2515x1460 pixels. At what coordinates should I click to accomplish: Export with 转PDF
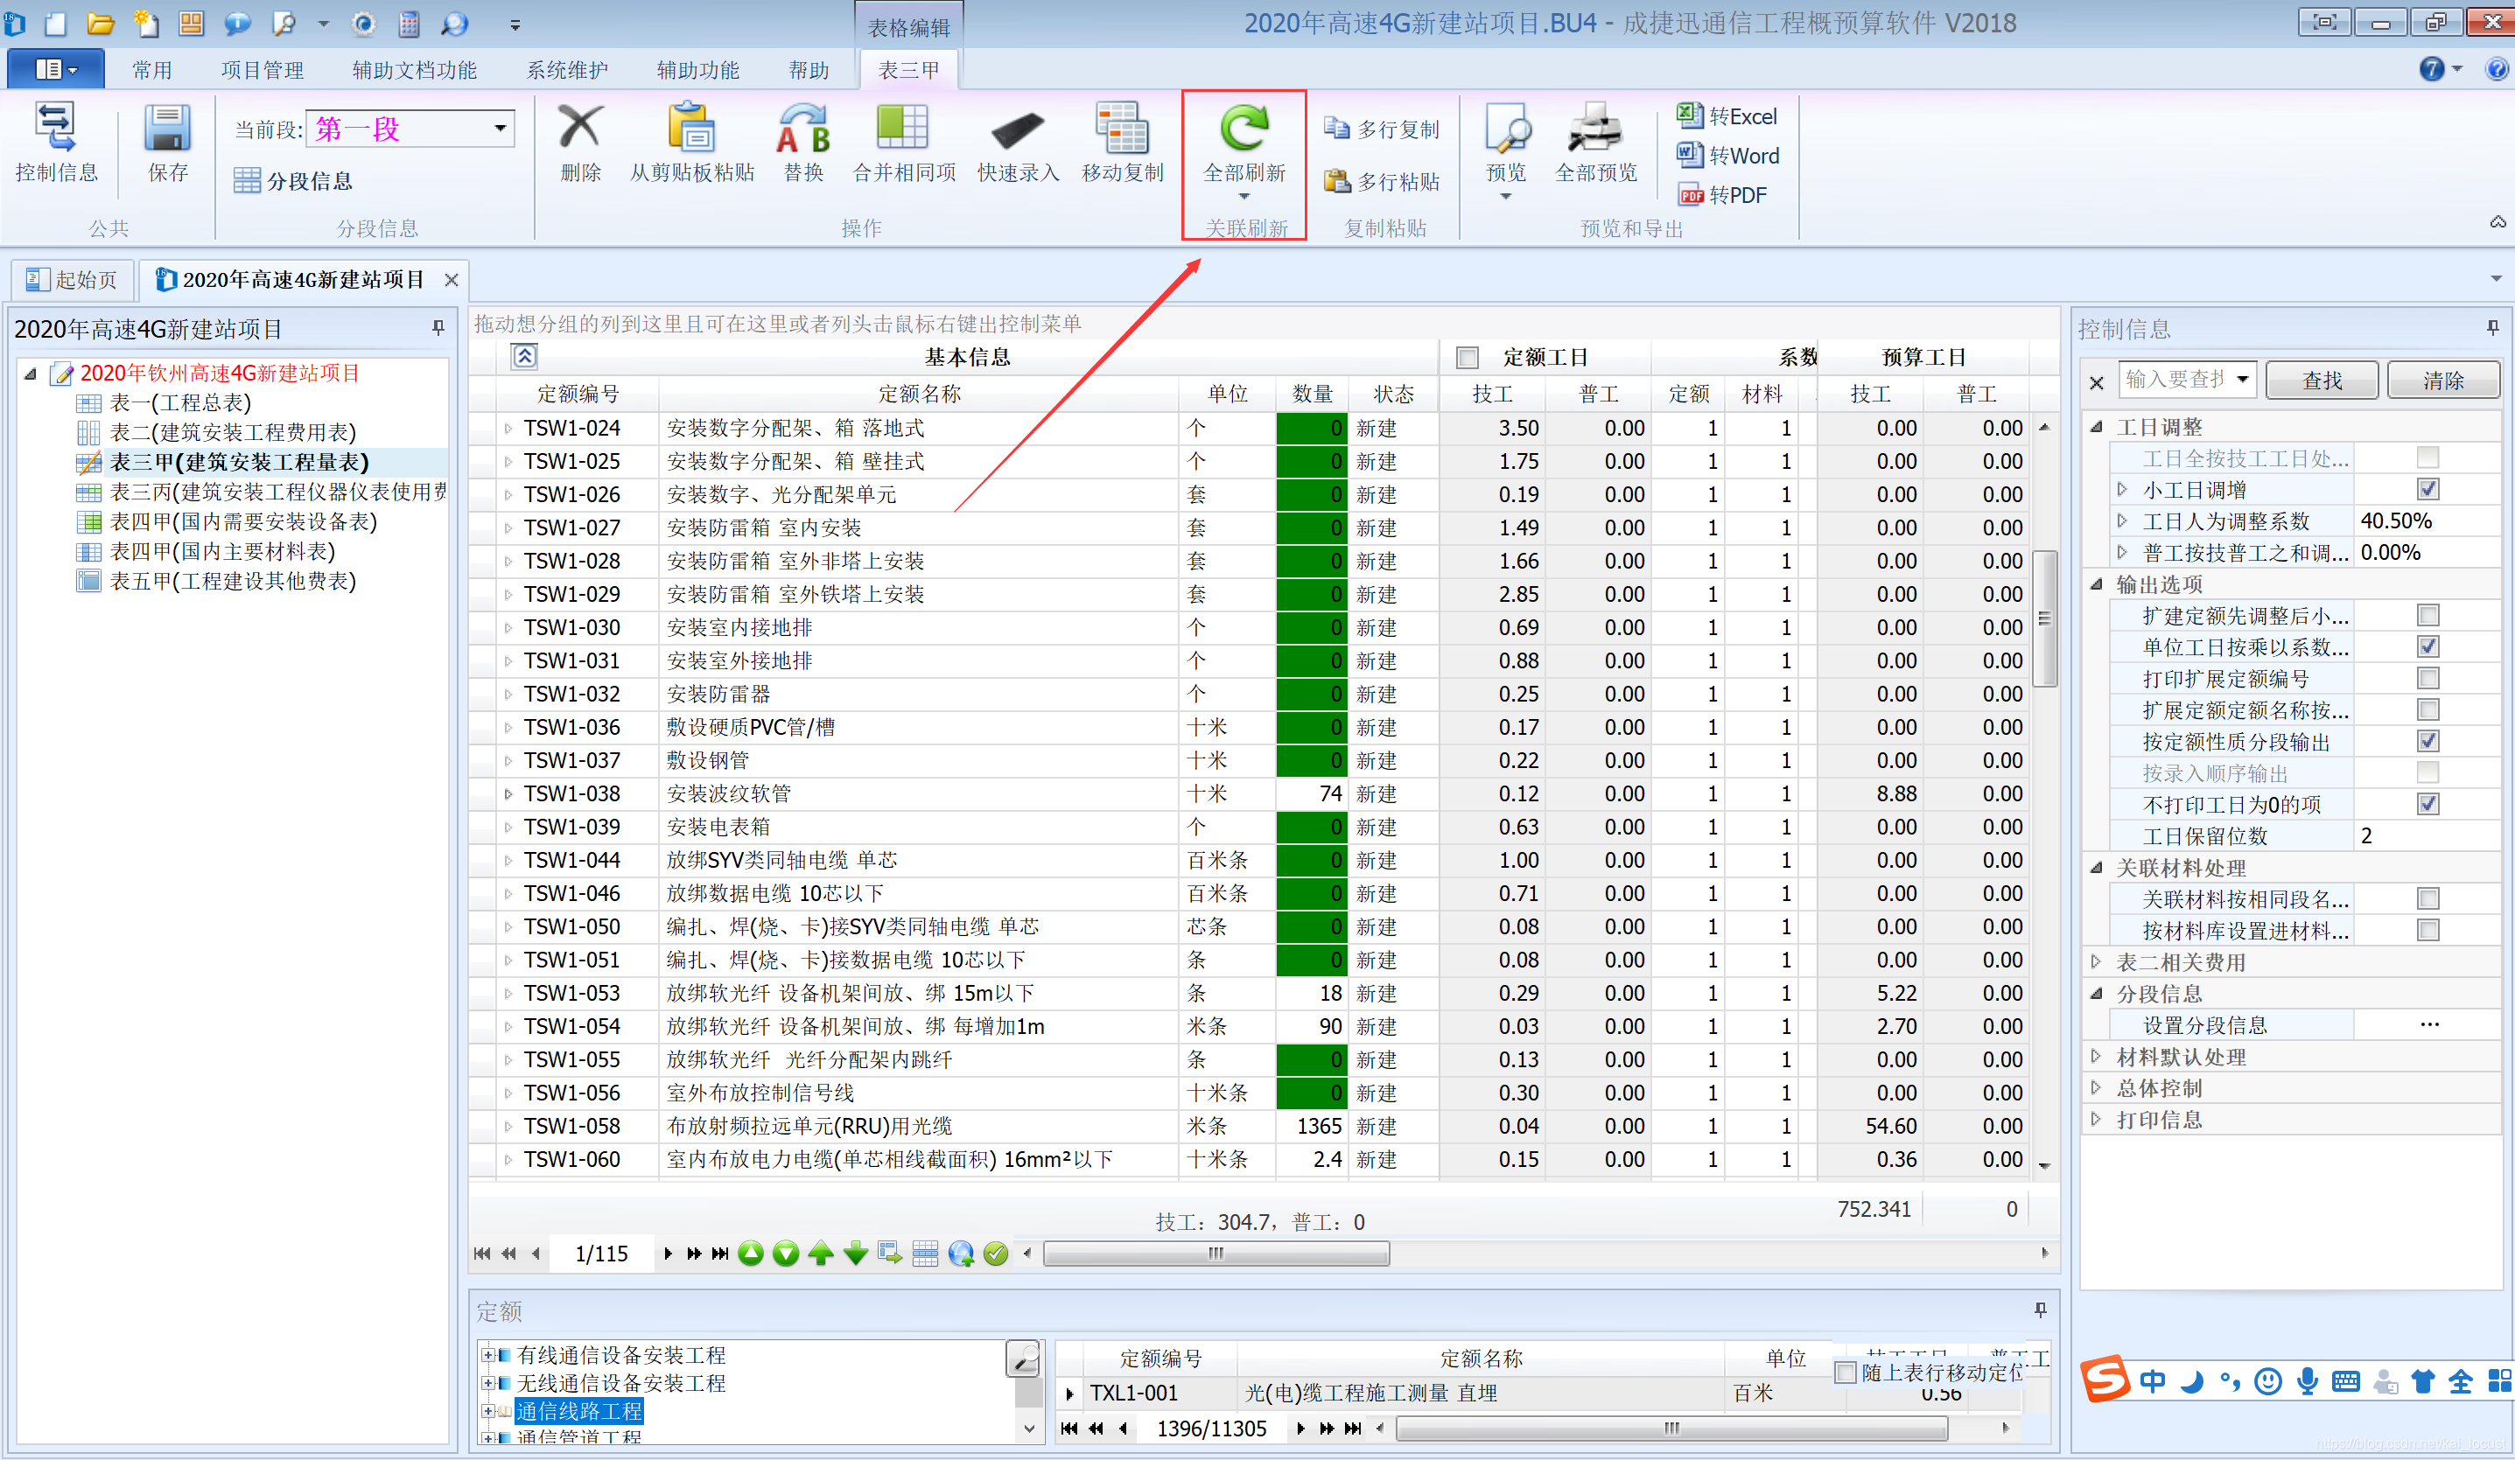pos(1722,194)
